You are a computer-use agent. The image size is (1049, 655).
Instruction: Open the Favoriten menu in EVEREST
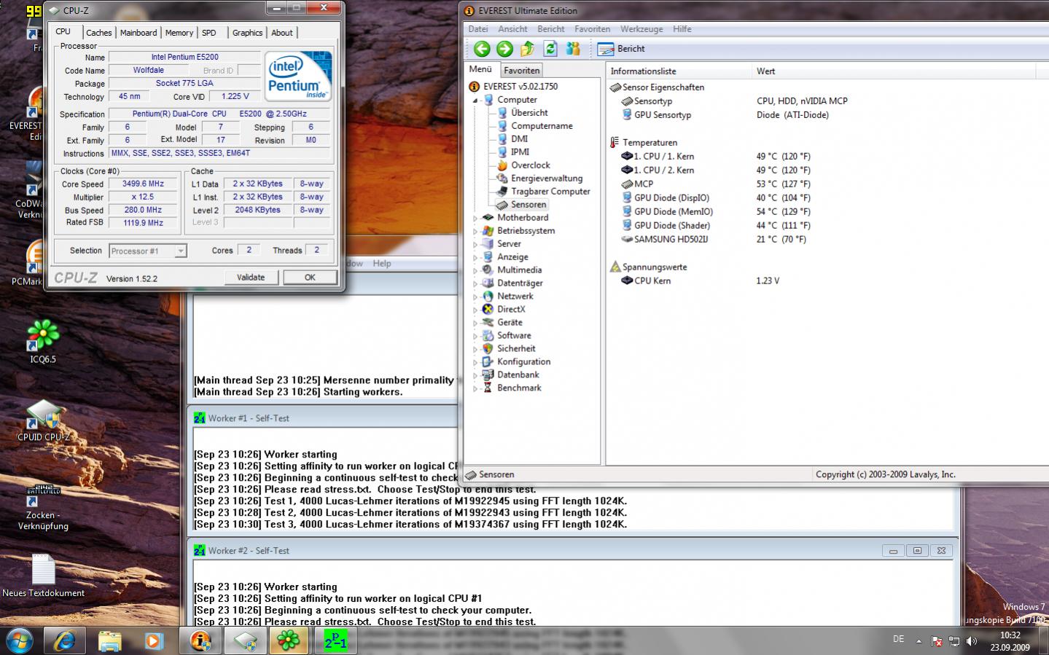592,29
